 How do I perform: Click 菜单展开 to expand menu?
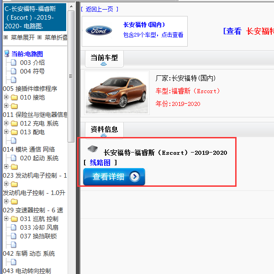[x=23, y=37]
